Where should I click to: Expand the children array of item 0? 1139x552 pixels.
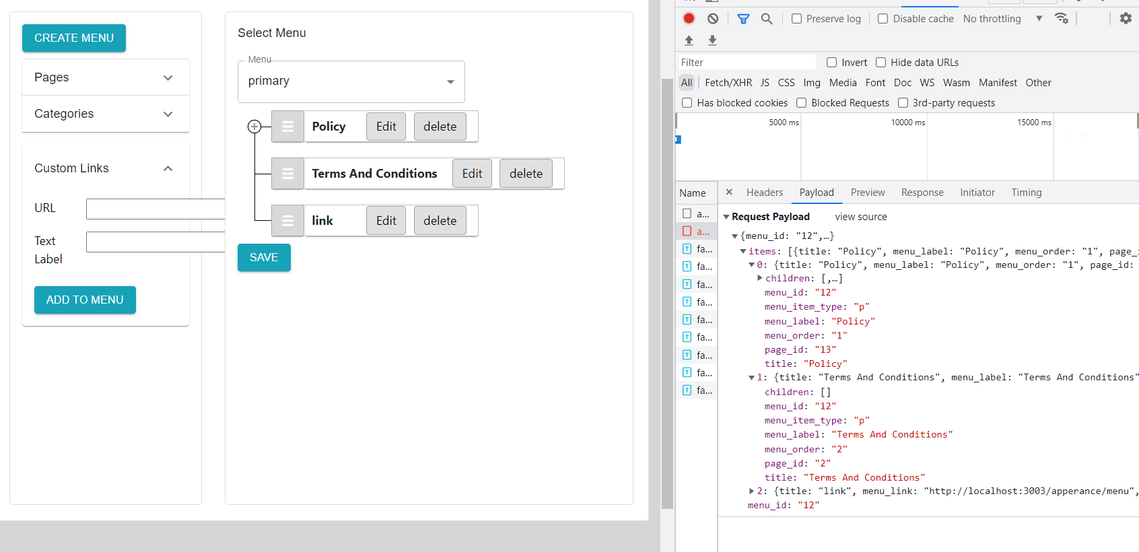click(x=760, y=278)
